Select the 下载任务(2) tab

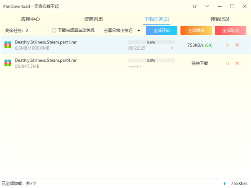pos(157,19)
